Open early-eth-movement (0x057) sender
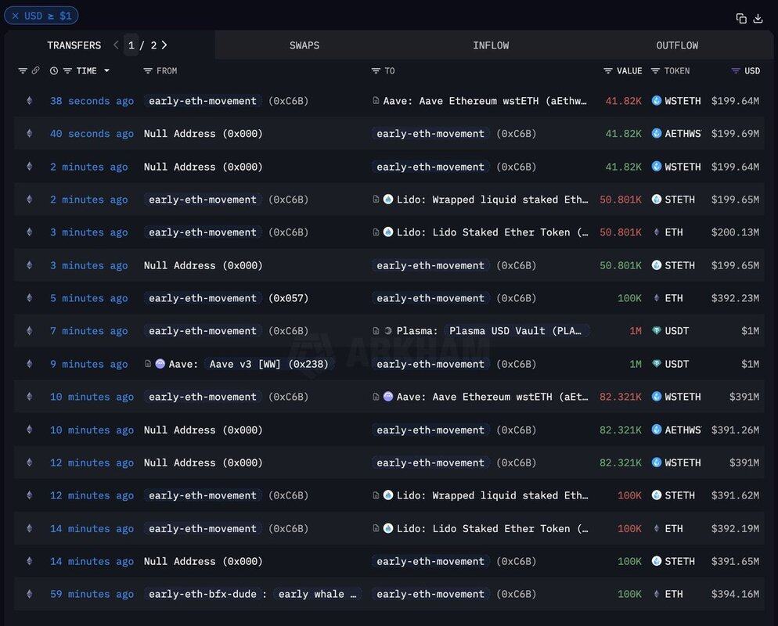The image size is (778, 626). (x=226, y=298)
